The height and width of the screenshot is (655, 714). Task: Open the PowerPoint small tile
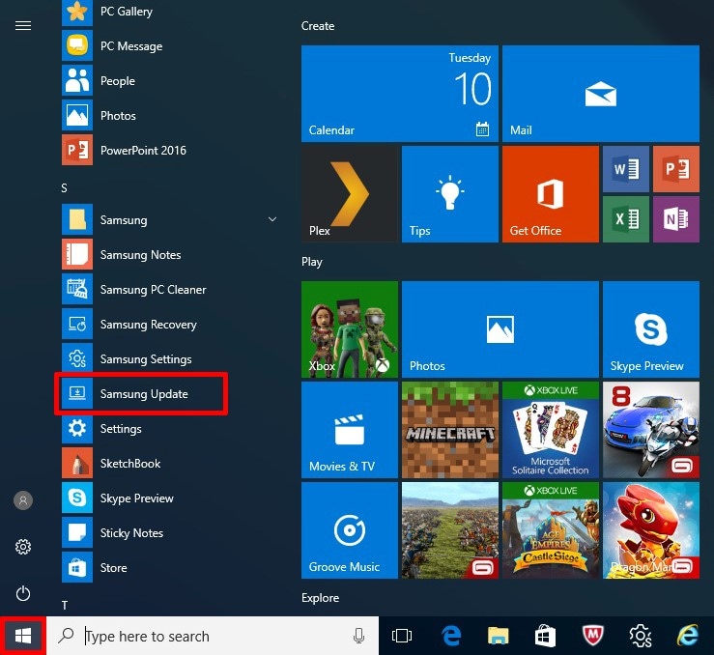(x=676, y=169)
